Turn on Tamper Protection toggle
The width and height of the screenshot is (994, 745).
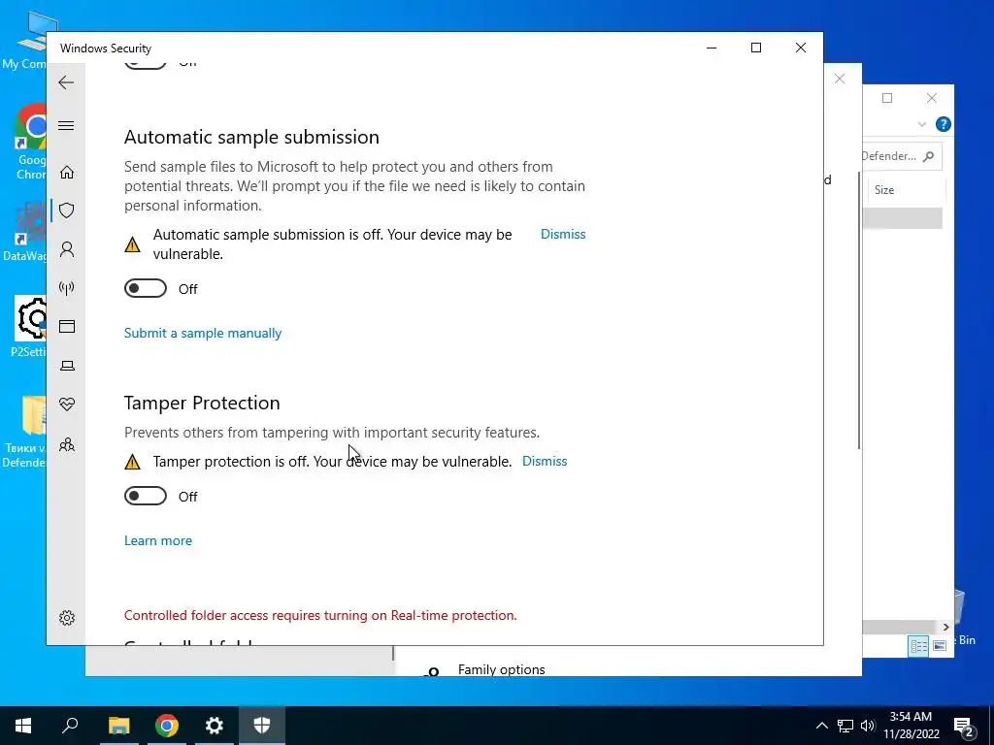pos(146,496)
